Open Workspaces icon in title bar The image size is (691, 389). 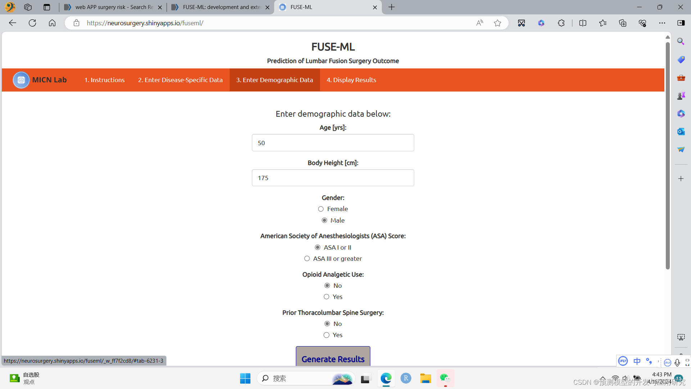tap(28, 7)
